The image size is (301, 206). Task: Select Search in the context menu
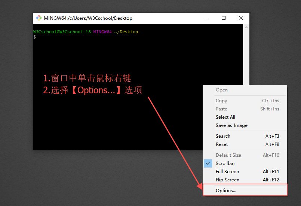(x=223, y=136)
